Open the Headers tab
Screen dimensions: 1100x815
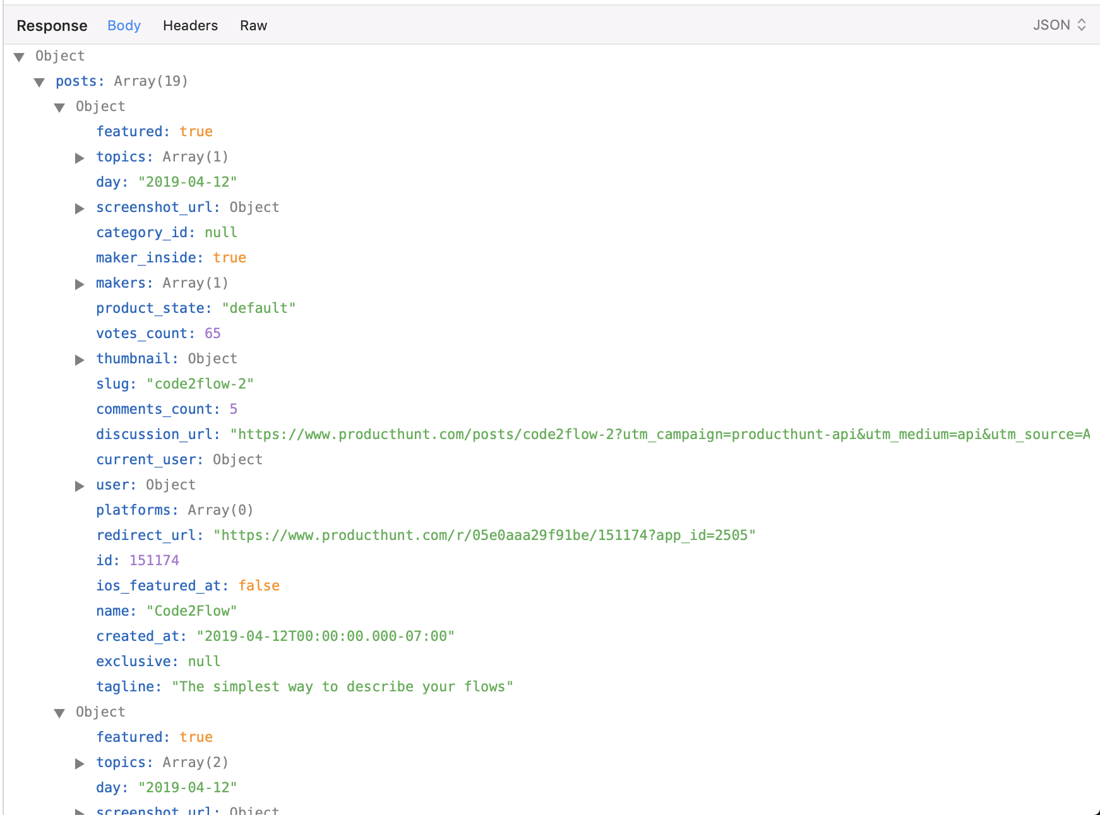[x=190, y=25]
